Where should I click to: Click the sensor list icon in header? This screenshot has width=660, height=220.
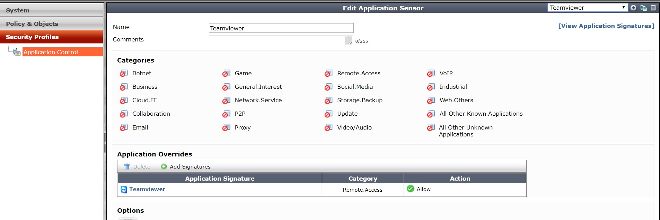tap(653, 8)
